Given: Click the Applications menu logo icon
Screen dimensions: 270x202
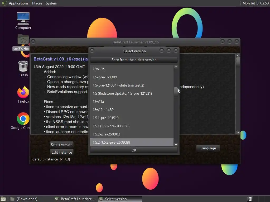Looking at the screenshot, I should tap(4, 3).
